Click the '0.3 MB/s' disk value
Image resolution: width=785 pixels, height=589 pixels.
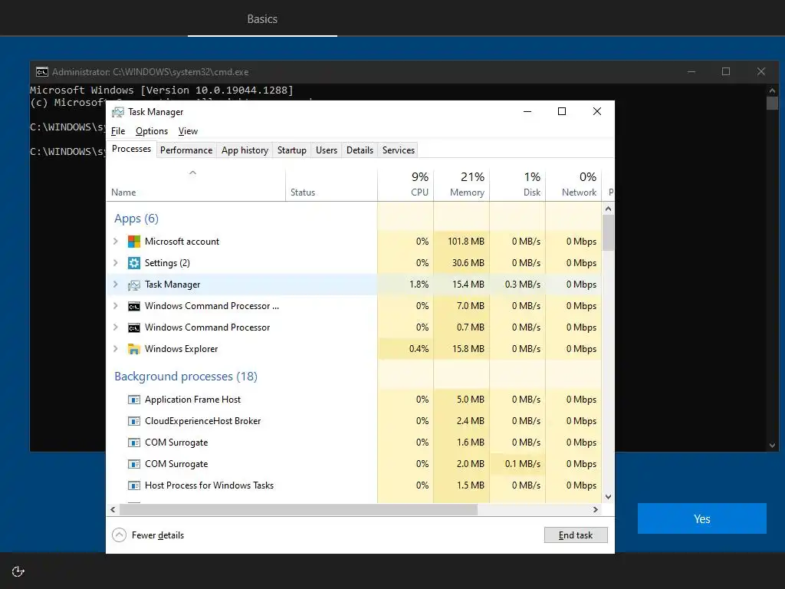[x=523, y=285]
